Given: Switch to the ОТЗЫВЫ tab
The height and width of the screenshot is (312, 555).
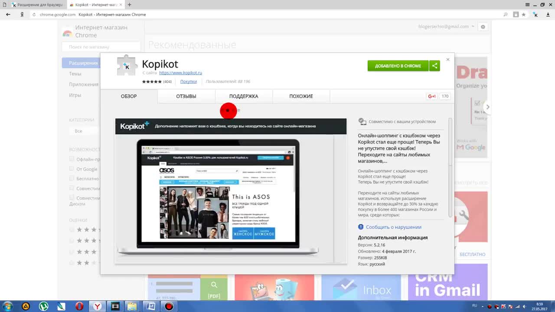Looking at the screenshot, I should coord(186,96).
